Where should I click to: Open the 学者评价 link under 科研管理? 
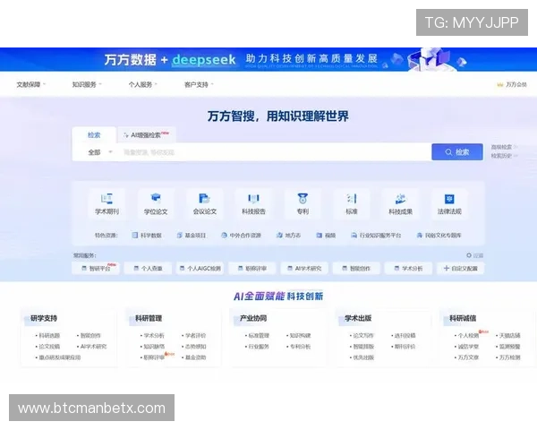(195, 335)
